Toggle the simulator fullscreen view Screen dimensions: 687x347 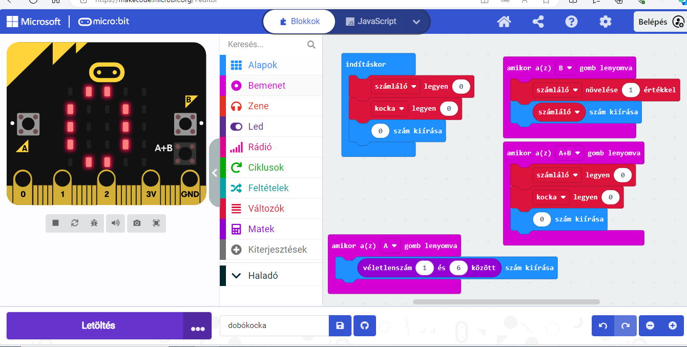pos(156,223)
